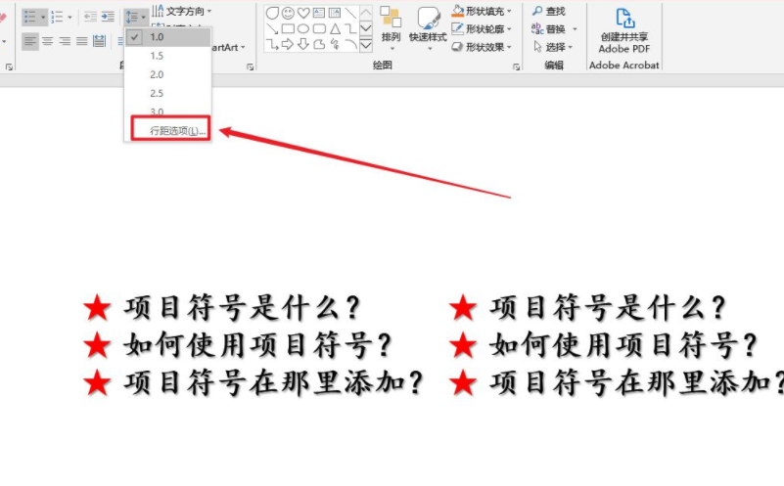Image resolution: width=784 pixels, height=486 pixels.
Task: Select the checked 1.0 line spacing
Action: (x=166, y=37)
